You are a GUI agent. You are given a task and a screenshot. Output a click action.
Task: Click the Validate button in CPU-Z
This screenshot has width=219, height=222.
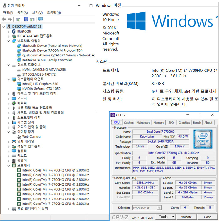tap(186, 217)
